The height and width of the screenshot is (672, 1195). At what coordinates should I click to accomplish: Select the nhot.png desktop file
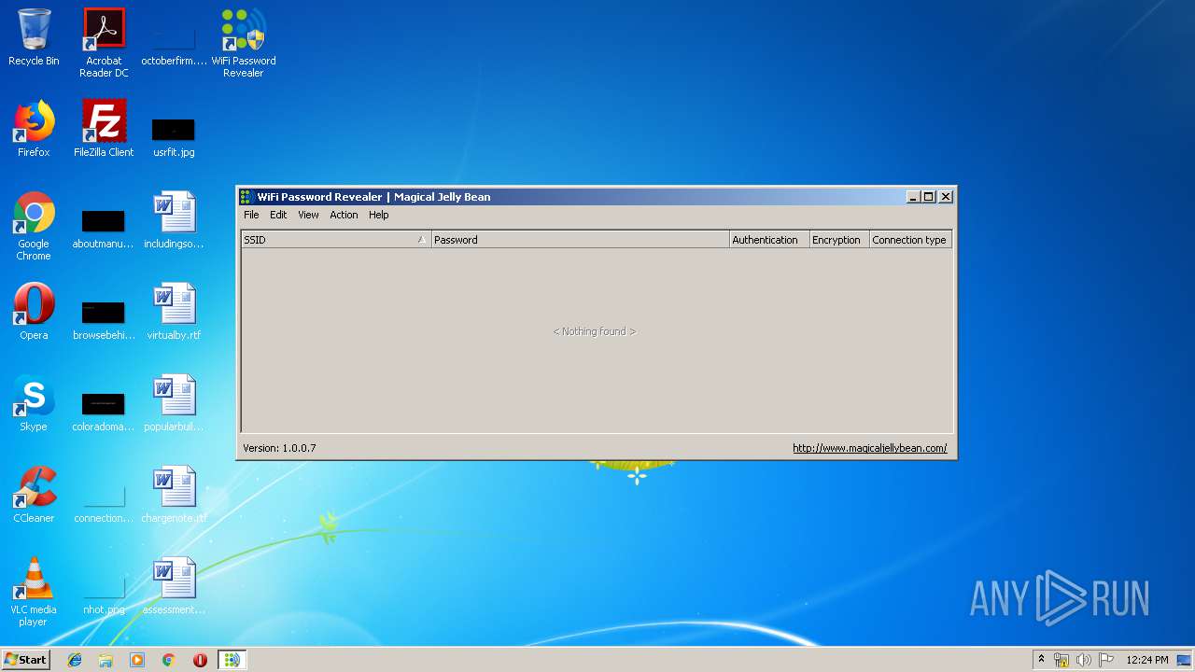tap(104, 594)
